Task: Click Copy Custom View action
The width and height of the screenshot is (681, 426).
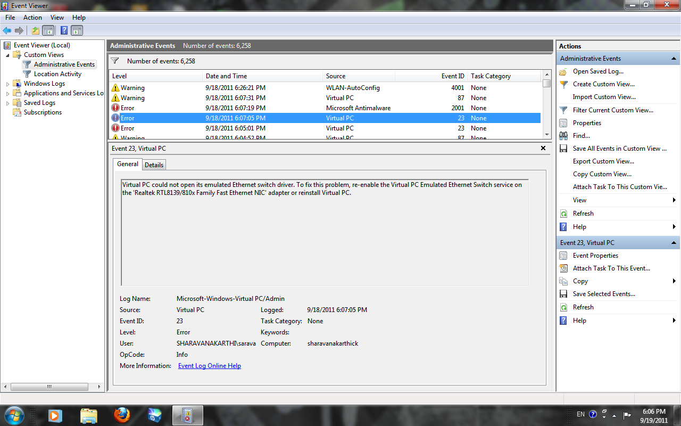Action: (602, 174)
